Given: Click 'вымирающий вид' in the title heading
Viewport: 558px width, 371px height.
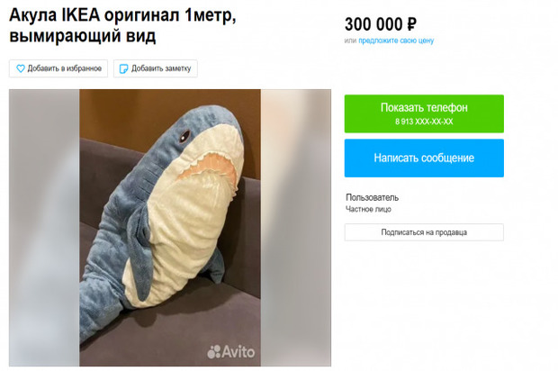Looking at the screenshot, I should tap(83, 36).
